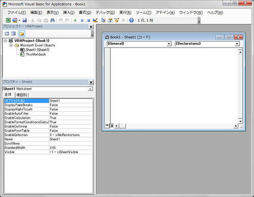Click the code editor text area
254x197 pixels.
click(x=174, y=85)
